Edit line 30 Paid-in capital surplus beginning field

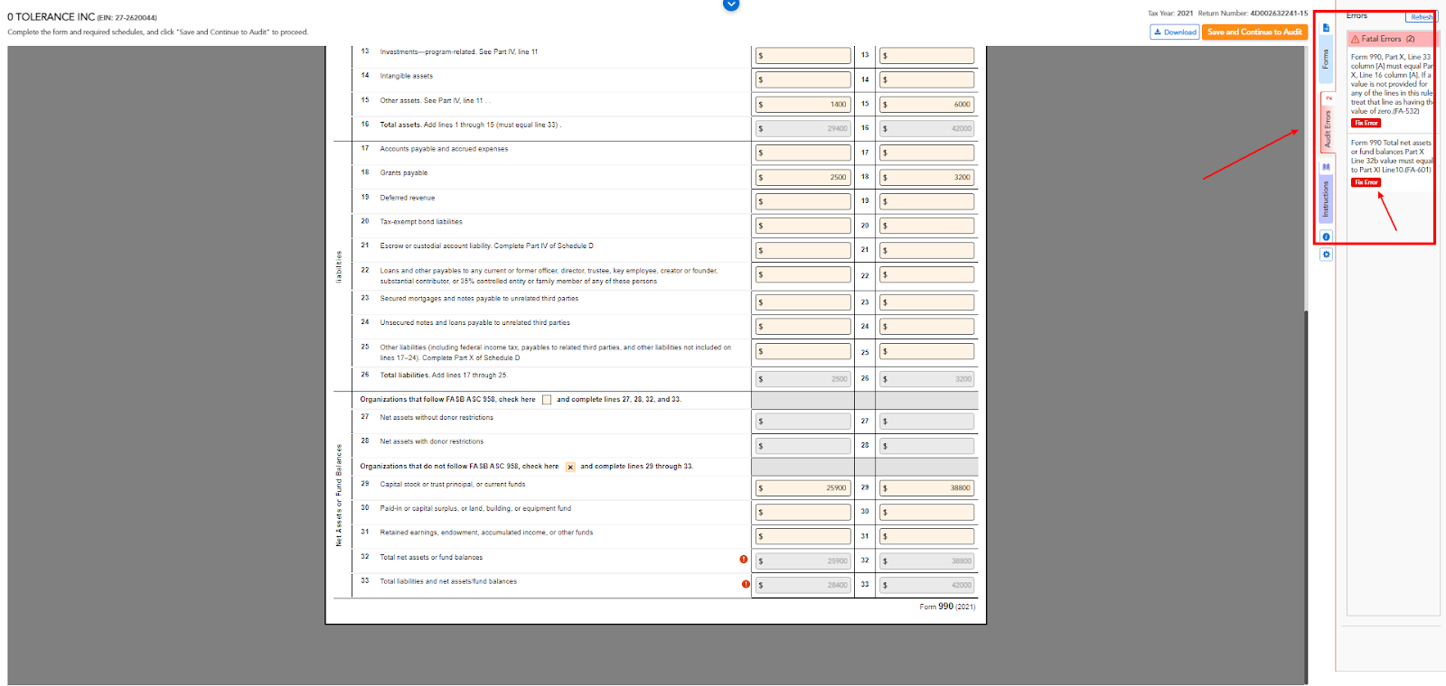[x=803, y=513]
